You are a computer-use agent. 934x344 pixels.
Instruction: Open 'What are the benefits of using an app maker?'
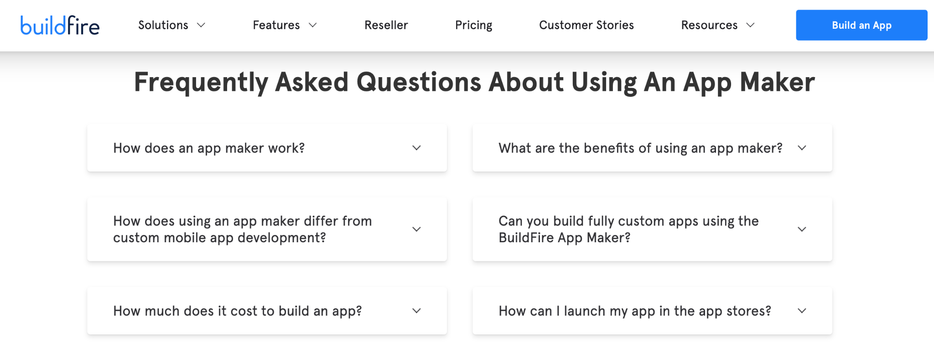tap(640, 148)
